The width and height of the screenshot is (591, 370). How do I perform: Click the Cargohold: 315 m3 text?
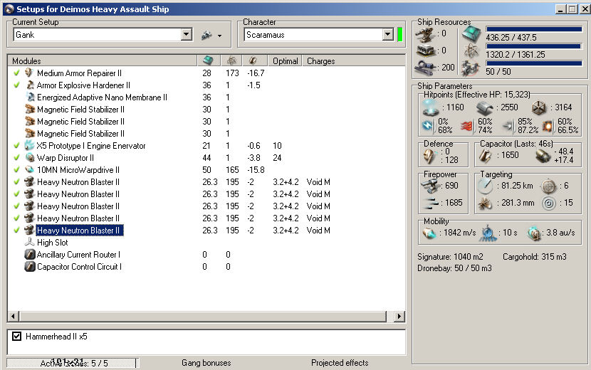(535, 257)
